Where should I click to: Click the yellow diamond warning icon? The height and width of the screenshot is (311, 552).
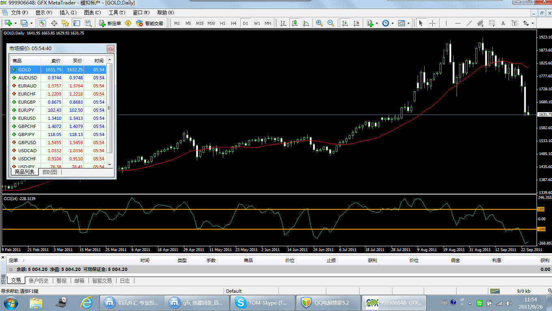click(128, 23)
